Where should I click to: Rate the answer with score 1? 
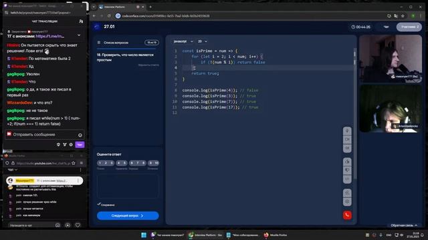[100, 163]
